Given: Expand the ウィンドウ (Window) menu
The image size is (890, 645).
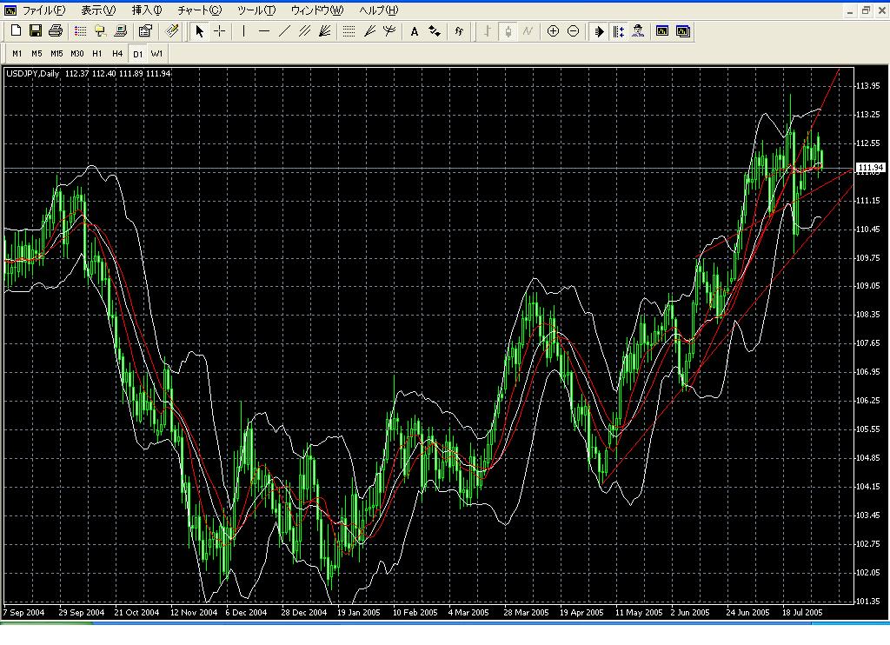Looking at the screenshot, I should click(x=316, y=10).
